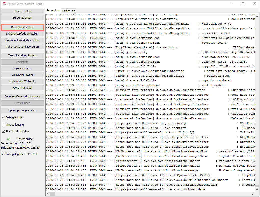Launch TeamViewer starten
Viewport: 260px width, 197px height.
[x=22, y=75]
